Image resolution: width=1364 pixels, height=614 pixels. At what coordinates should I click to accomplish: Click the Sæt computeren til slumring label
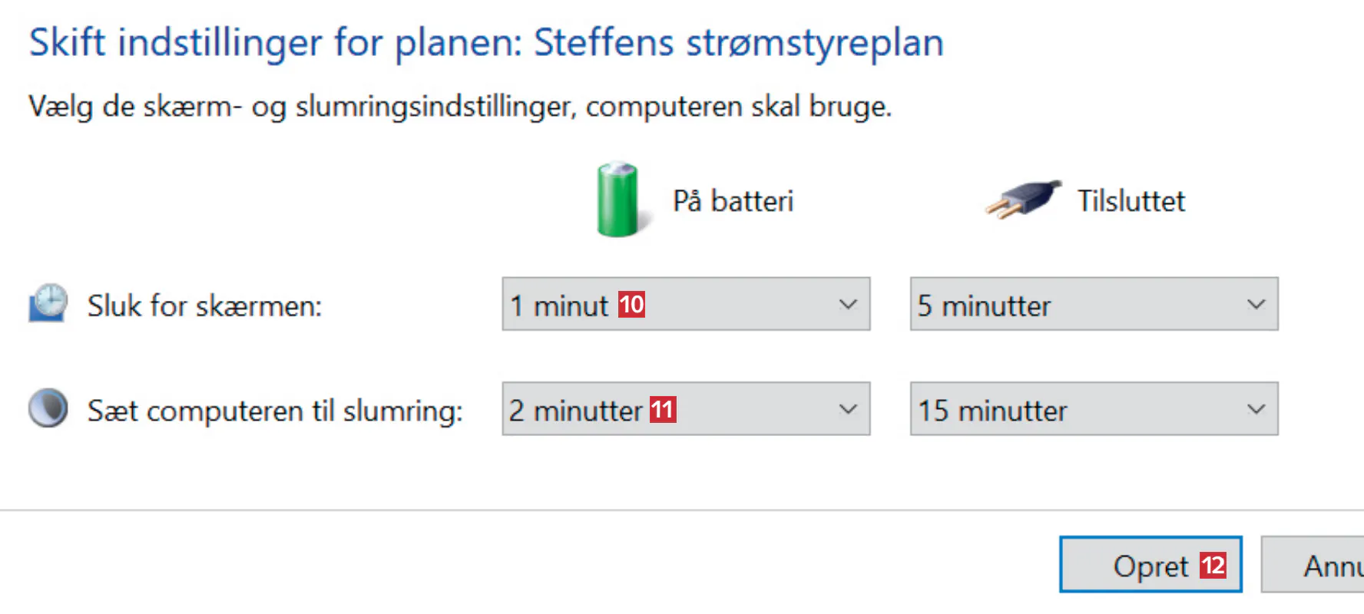click(x=275, y=411)
